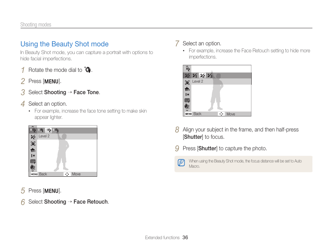
Task: Click the Face Retouch 'hide more imperfections' bullet
Action: pyautogui.click(x=249, y=54)
